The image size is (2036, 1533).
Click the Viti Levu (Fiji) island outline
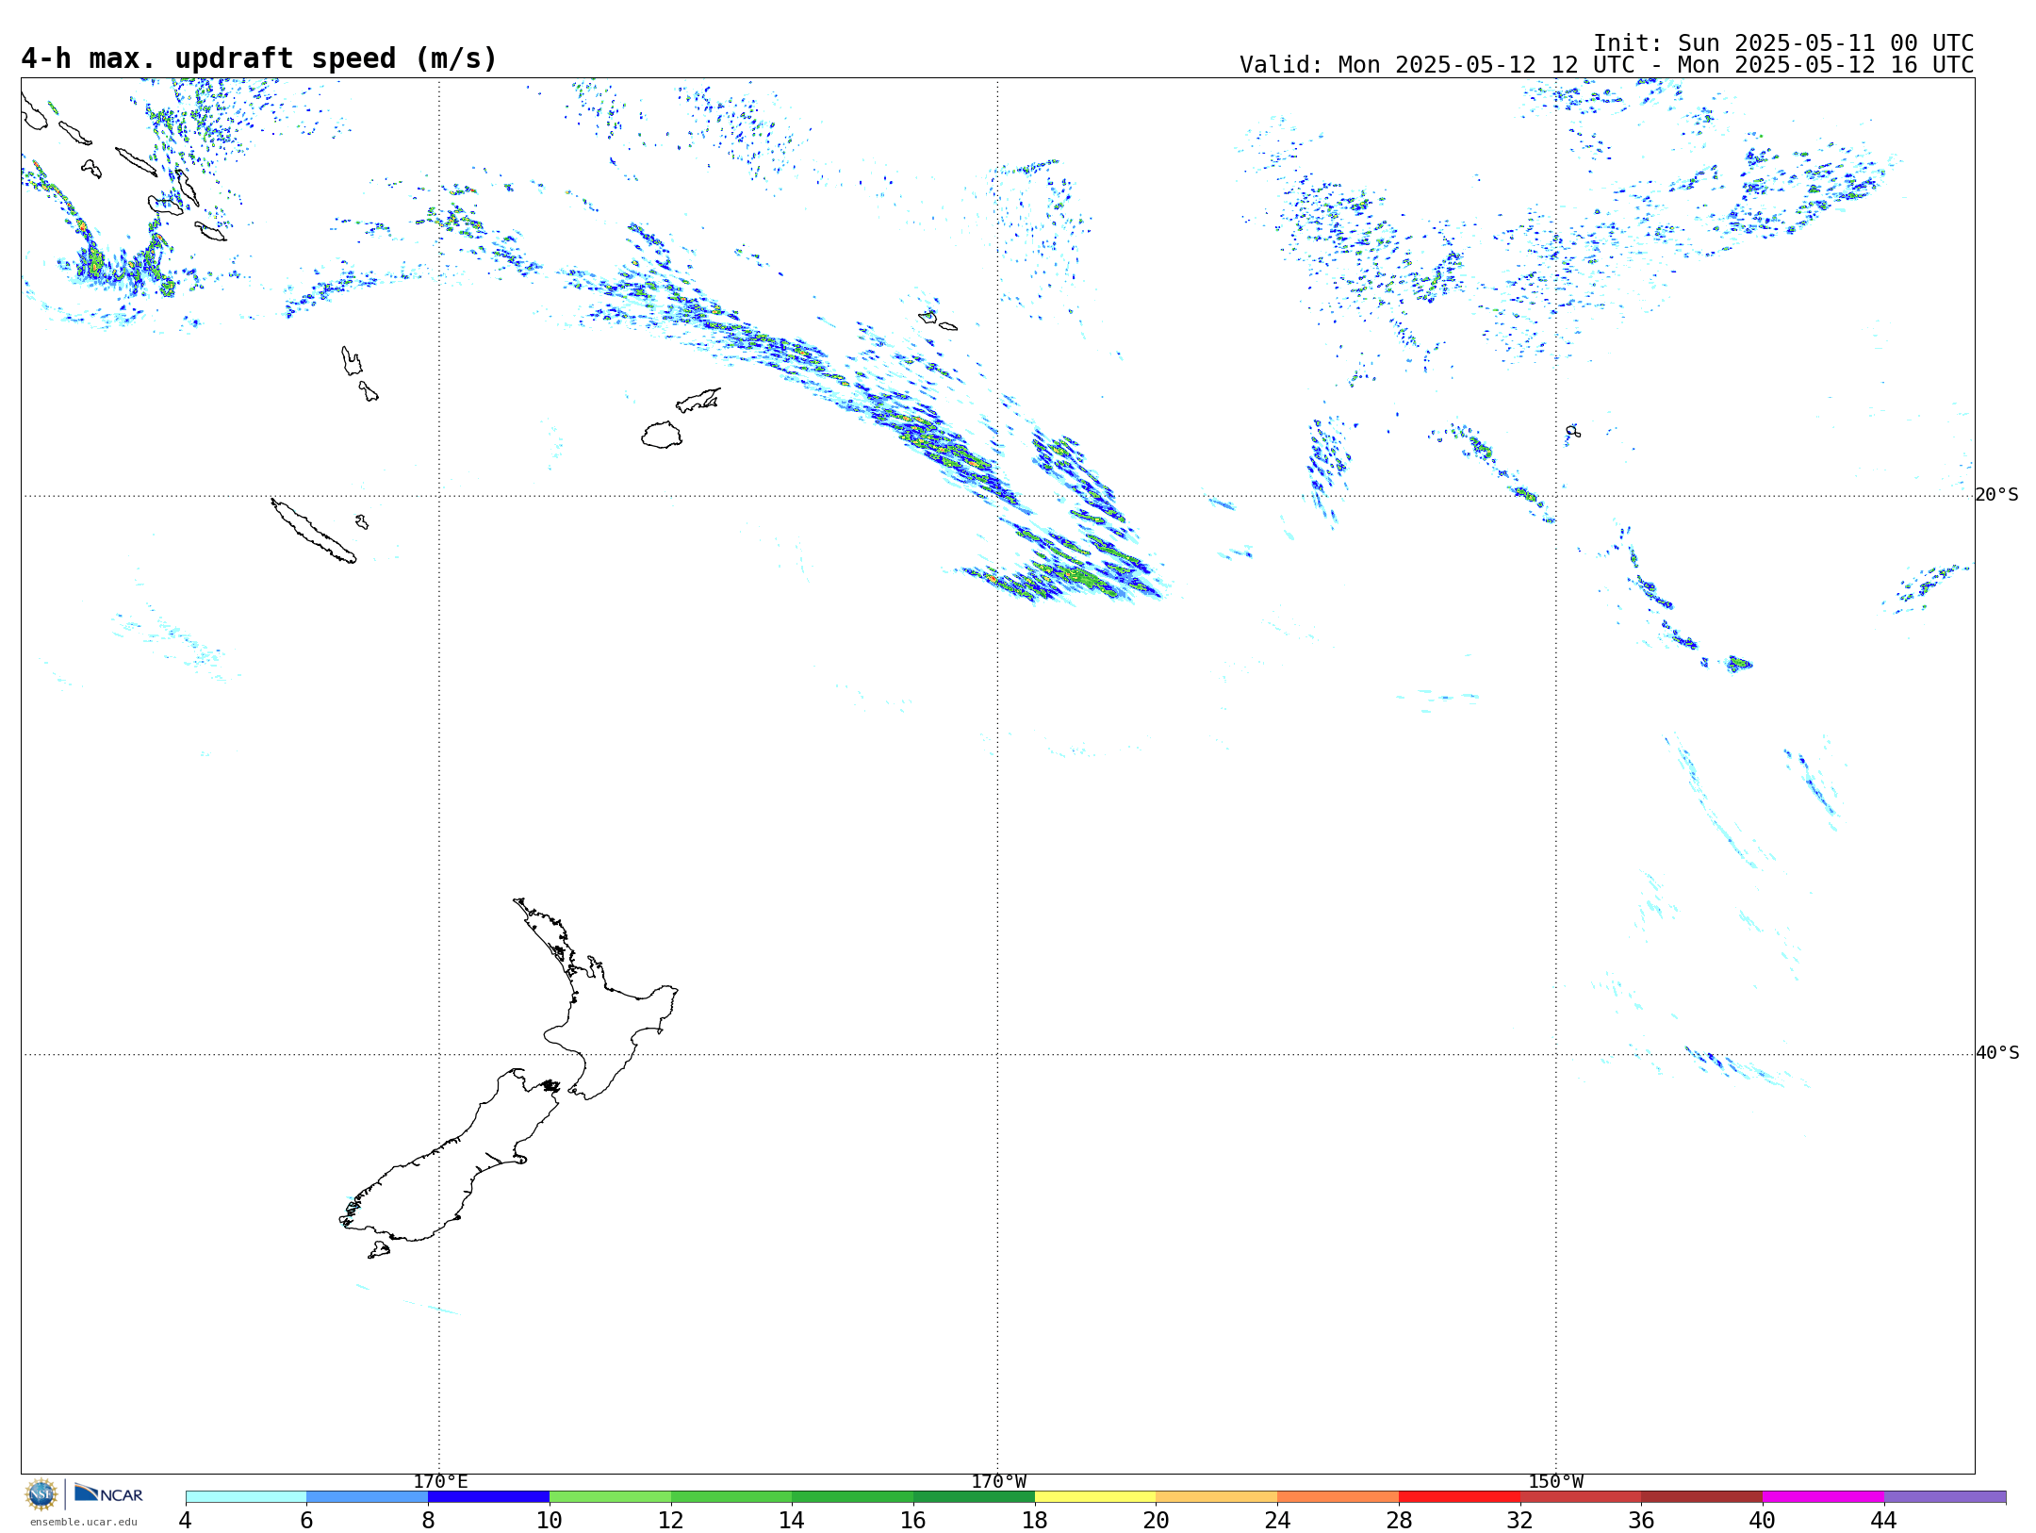(x=662, y=435)
